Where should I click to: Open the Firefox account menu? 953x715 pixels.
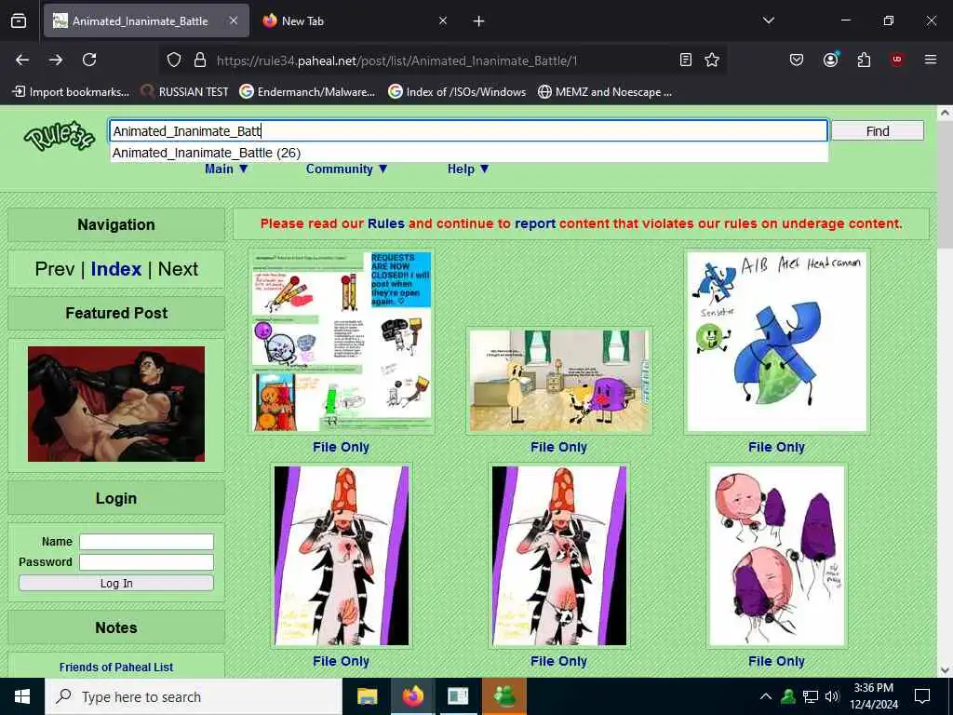pos(830,60)
